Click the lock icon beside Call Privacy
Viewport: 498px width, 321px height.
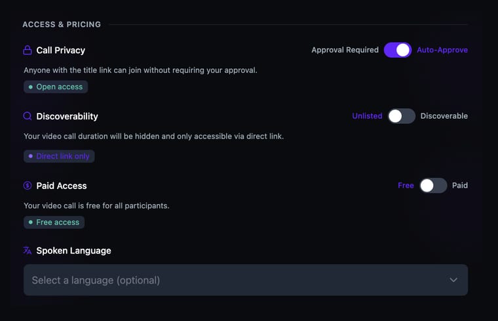(x=28, y=50)
